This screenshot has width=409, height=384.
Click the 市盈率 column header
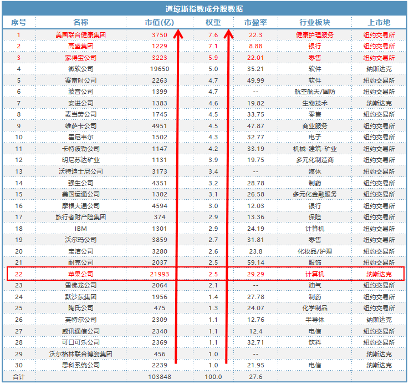click(255, 22)
